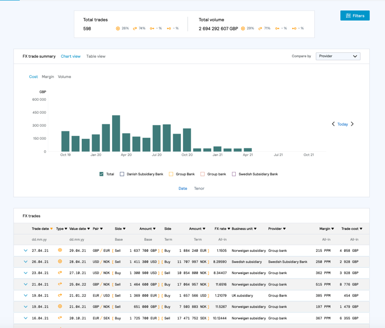Click the orange circle icon next to 26% trades
Screen dimensions: 385x328
tap(118, 27)
